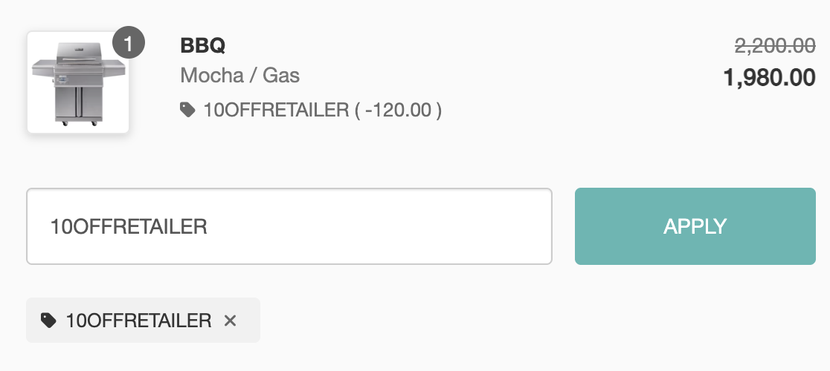Screen dimensions: 830x371
Task: Open the BBQ grill product thumbnail
Action: [x=78, y=83]
